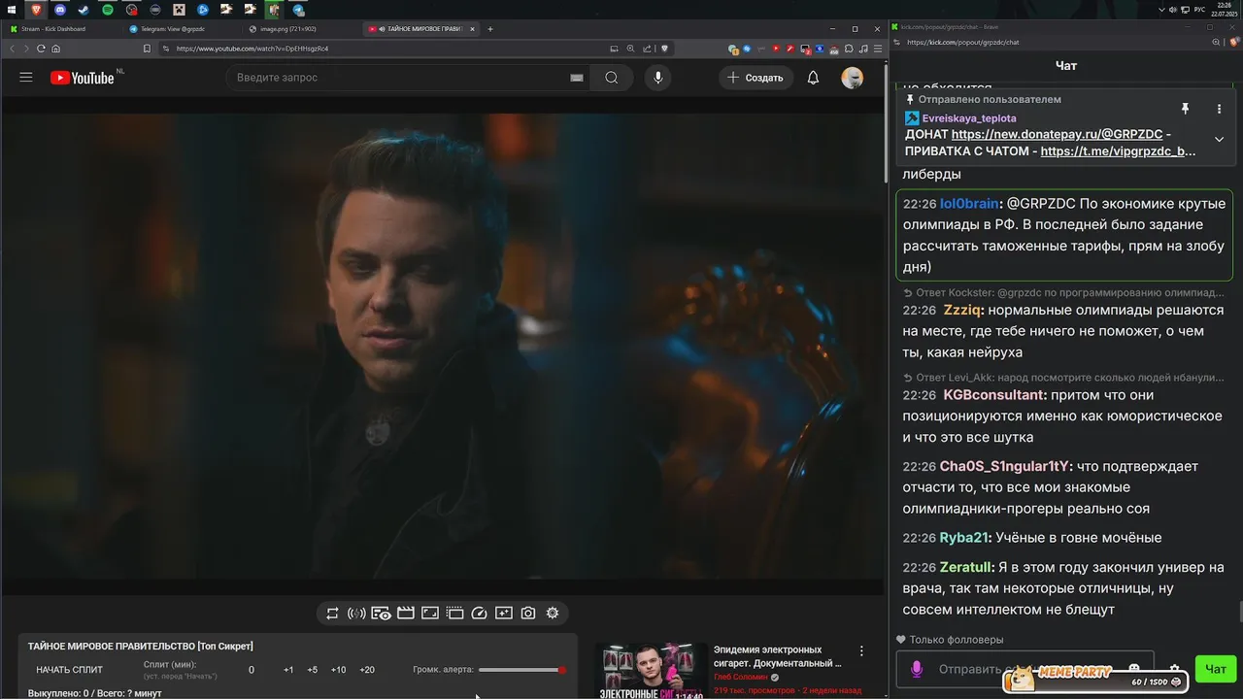Open Brave main hamburger menu
This screenshot has width=1243, height=699.
[879, 49]
